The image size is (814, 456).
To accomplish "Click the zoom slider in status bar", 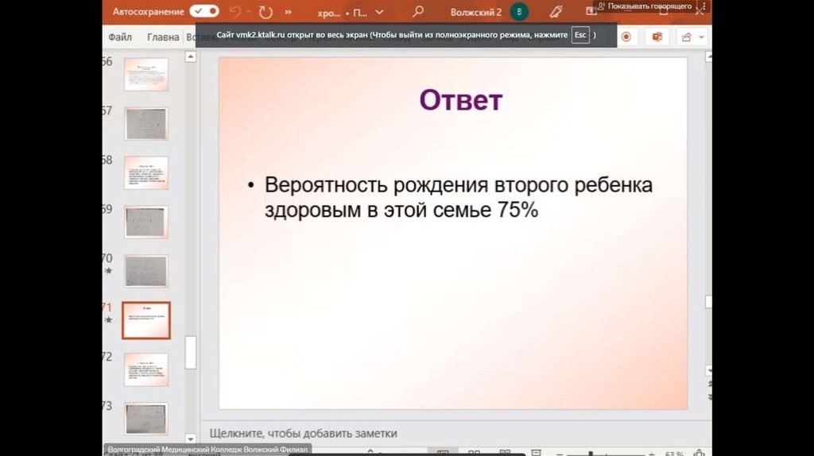I will [612, 452].
